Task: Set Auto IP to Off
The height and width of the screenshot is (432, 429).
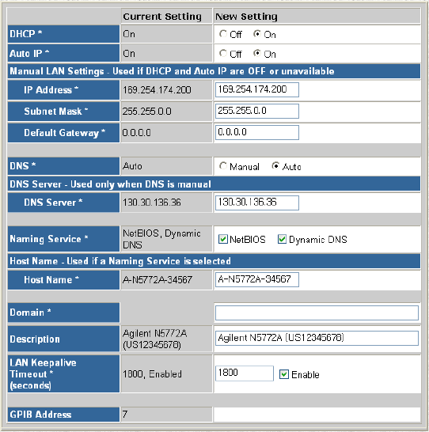Action: point(223,53)
